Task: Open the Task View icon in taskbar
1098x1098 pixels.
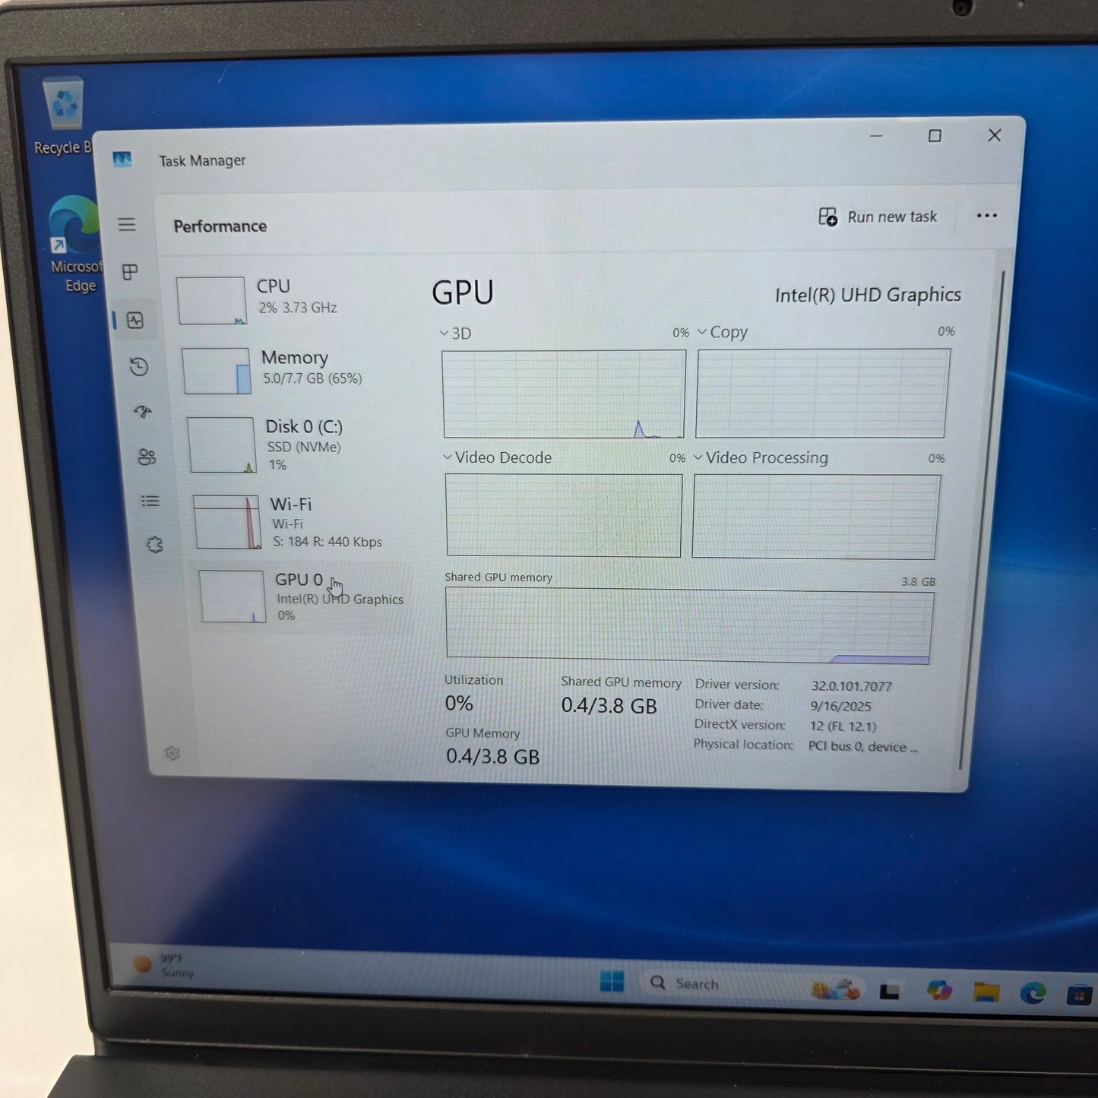Action: coord(889,991)
